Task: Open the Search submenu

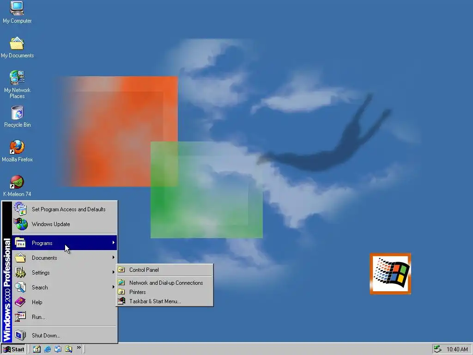Action: [x=65, y=288]
